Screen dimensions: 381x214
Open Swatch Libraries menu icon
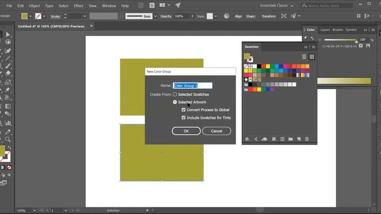point(248,139)
